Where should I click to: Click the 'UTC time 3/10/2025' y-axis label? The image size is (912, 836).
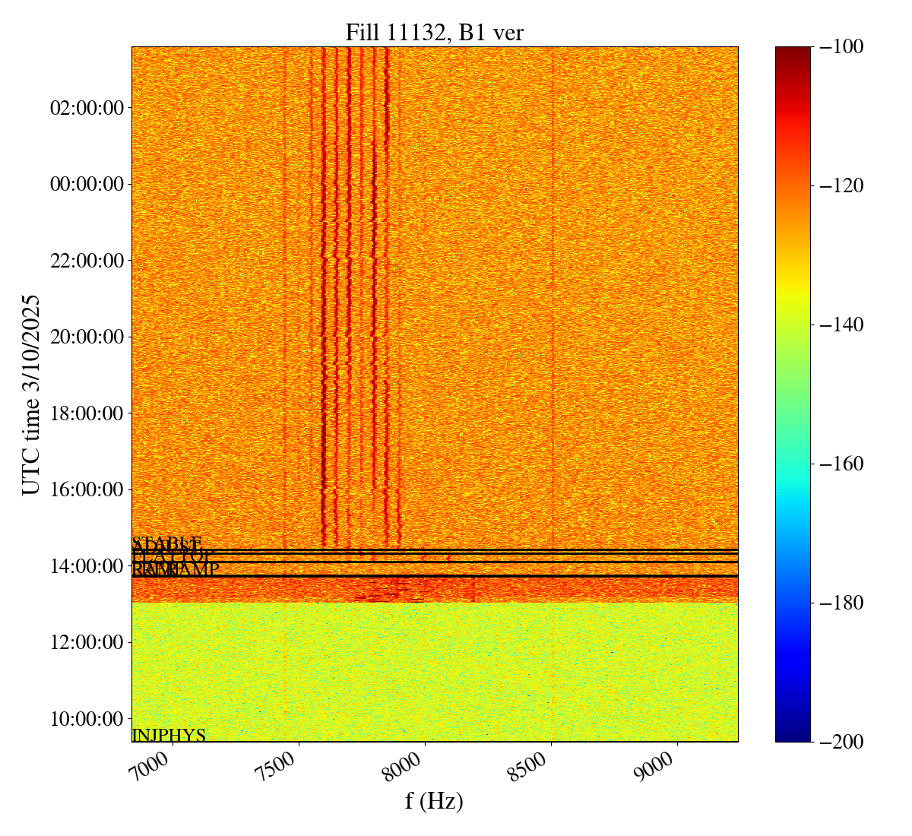coord(31,394)
